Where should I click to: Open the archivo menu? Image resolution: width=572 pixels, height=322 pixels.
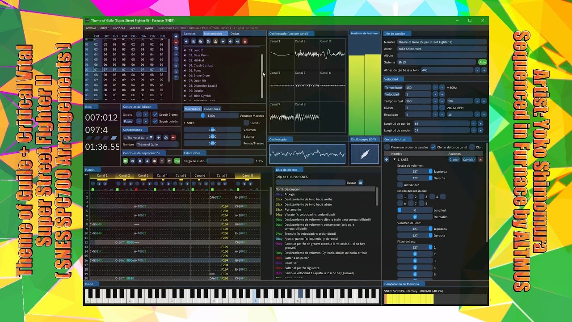[91, 28]
